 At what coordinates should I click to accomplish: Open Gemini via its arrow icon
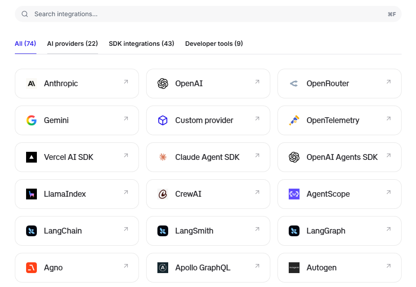(x=126, y=119)
